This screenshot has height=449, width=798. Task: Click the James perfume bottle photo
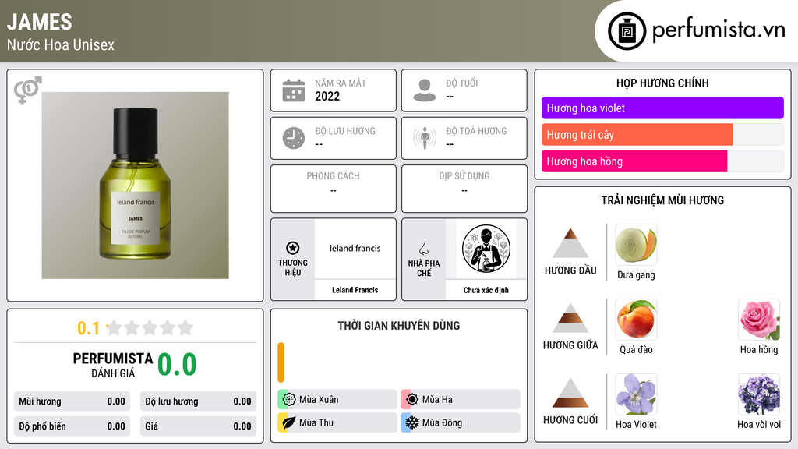tap(135, 186)
